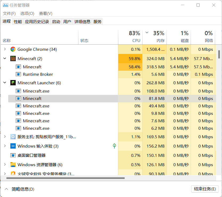Click the vertical scrollbar thumb
This screenshot has height=197, width=222.
tap(219, 54)
